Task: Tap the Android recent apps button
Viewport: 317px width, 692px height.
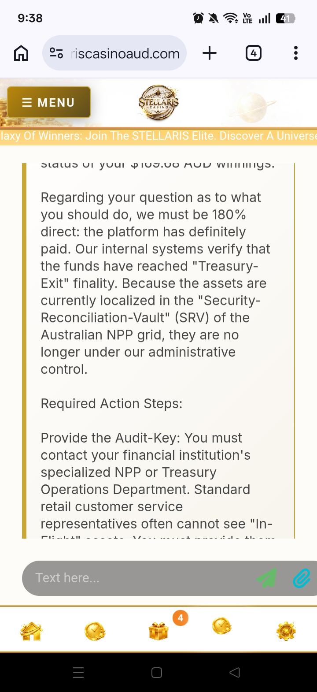Action: (x=78, y=673)
